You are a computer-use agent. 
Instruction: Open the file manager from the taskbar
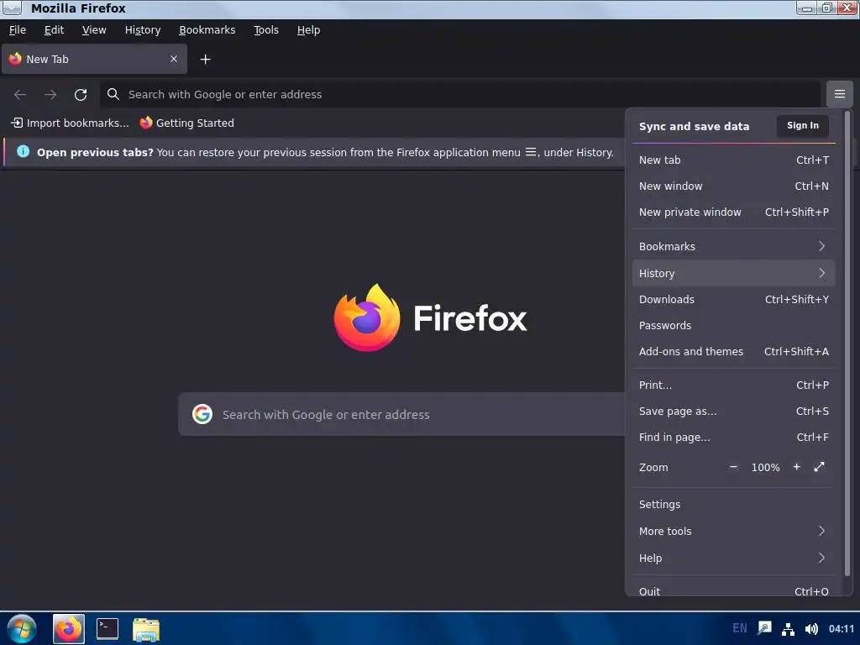coord(146,629)
